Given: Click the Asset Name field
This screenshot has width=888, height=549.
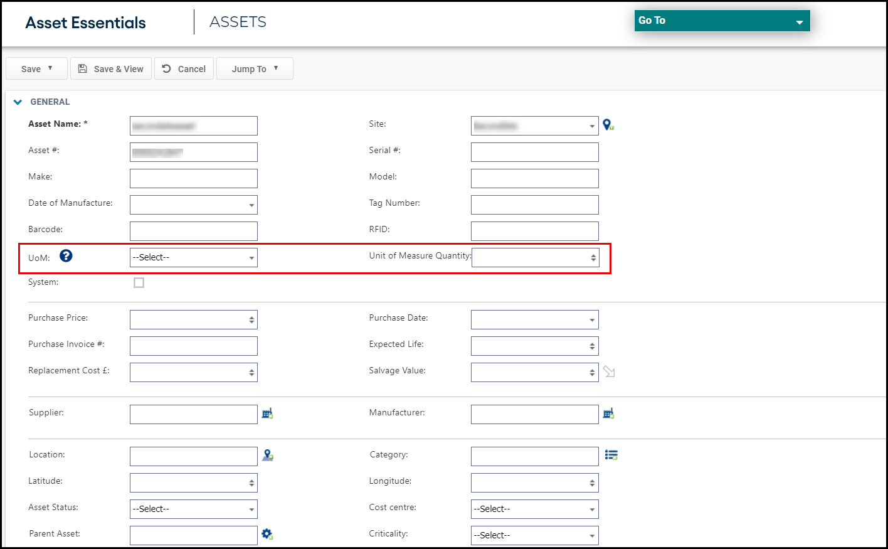Looking at the screenshot, I should pos(194,125).
